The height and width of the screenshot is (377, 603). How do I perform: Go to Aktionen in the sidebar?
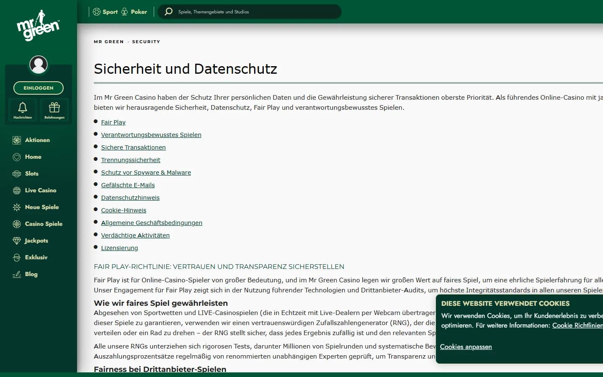(x=37, y=140)
